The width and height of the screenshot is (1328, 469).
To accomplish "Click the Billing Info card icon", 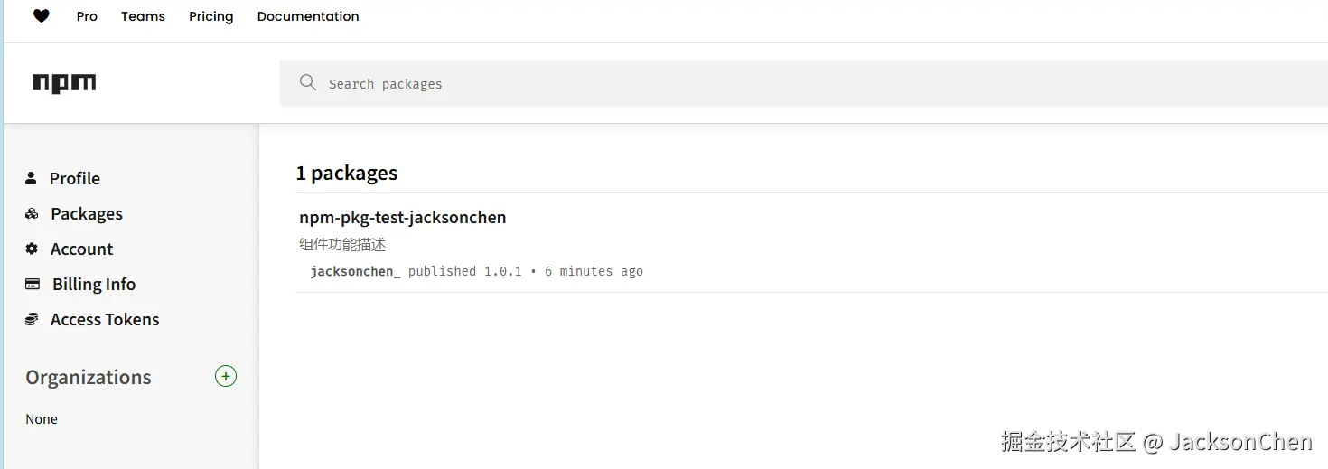I will click(33, 284).
